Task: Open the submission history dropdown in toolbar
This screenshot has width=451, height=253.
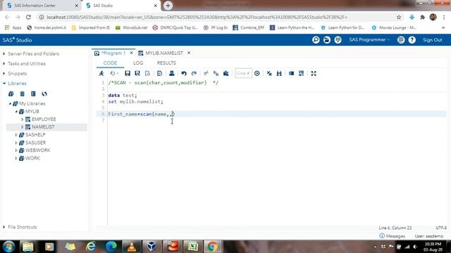Action: (114, 73)
